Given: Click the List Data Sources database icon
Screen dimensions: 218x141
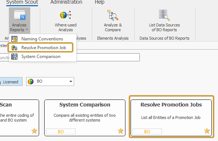Looking at the screenshot, I should coord(164,15).
